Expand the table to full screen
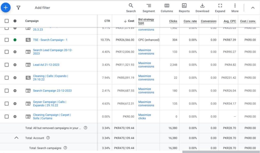Screen dimensions: 260x153 pyautogui.click(x=220, y=8)
